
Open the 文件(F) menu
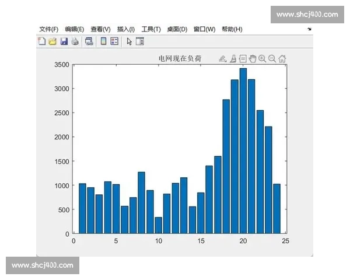tap(48, 29)
